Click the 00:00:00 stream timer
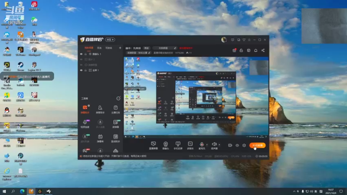 263,156
